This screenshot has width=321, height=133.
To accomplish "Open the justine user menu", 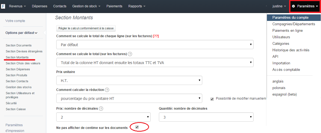I will point(279,6).
